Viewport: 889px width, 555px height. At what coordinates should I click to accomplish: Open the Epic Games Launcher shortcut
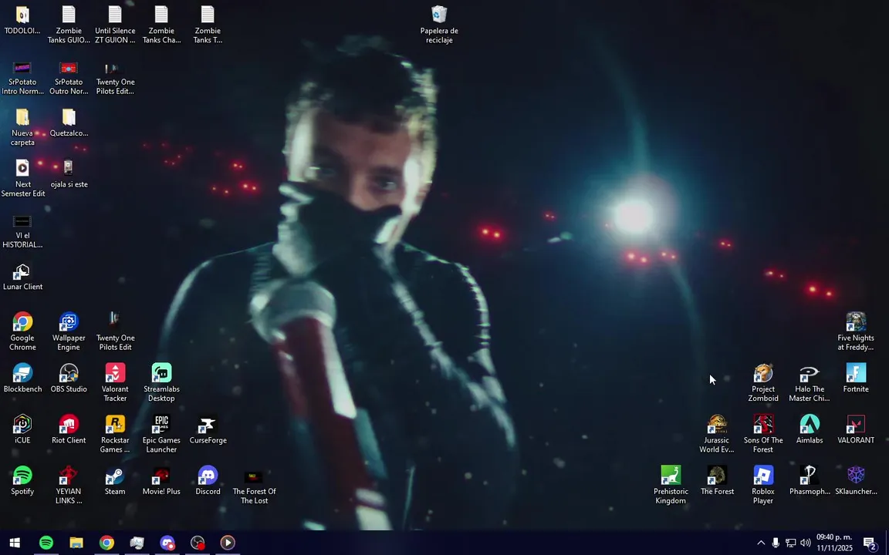[161, 433]
